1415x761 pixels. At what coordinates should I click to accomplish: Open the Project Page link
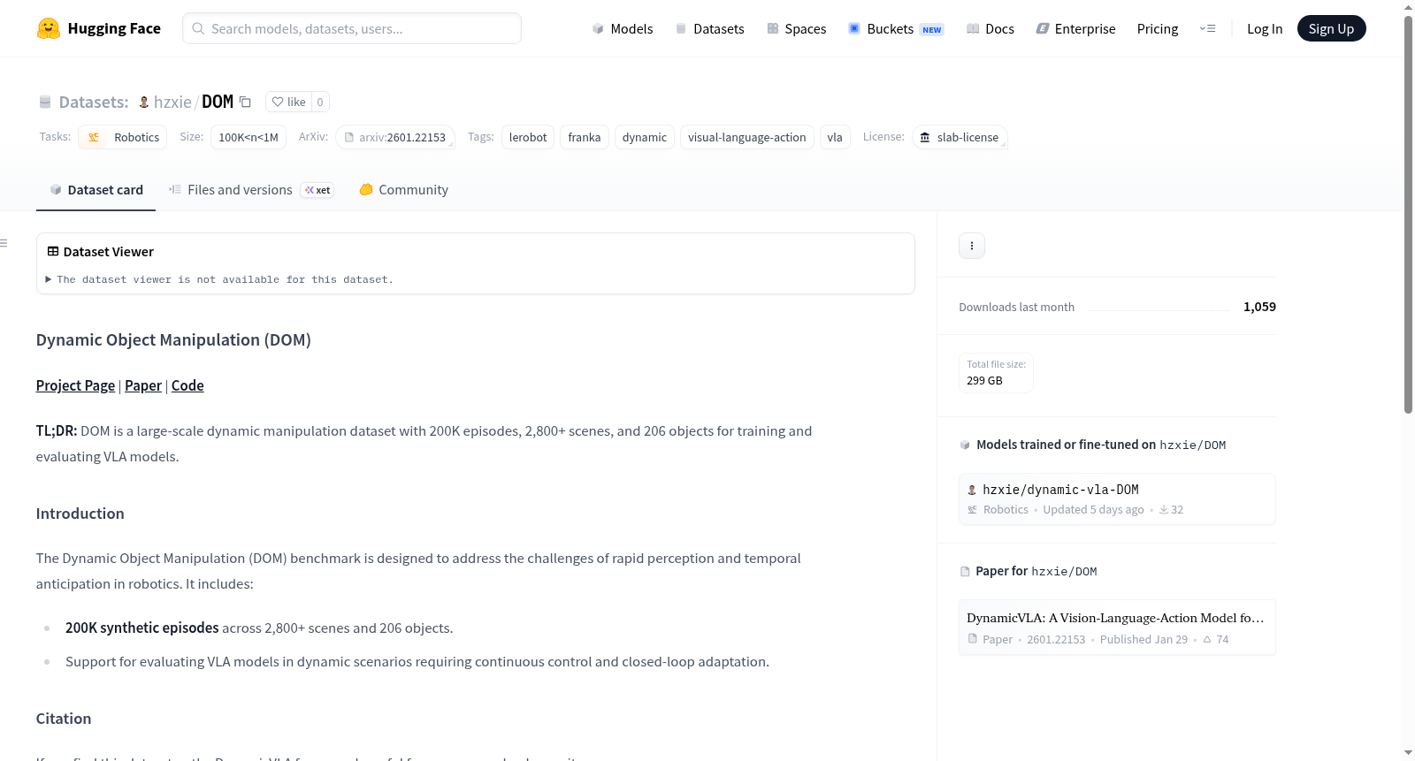tap(75, 385)
